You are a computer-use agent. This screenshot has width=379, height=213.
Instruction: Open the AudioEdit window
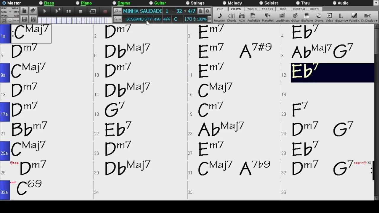253,17
